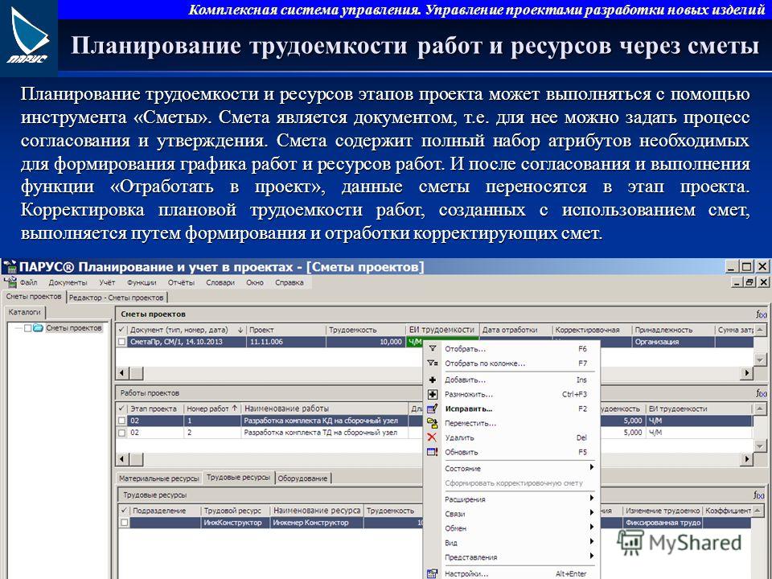
Task: Click the fx icon in Сметы проектов header
Action: pyautogui.click(x=762, y=314)
